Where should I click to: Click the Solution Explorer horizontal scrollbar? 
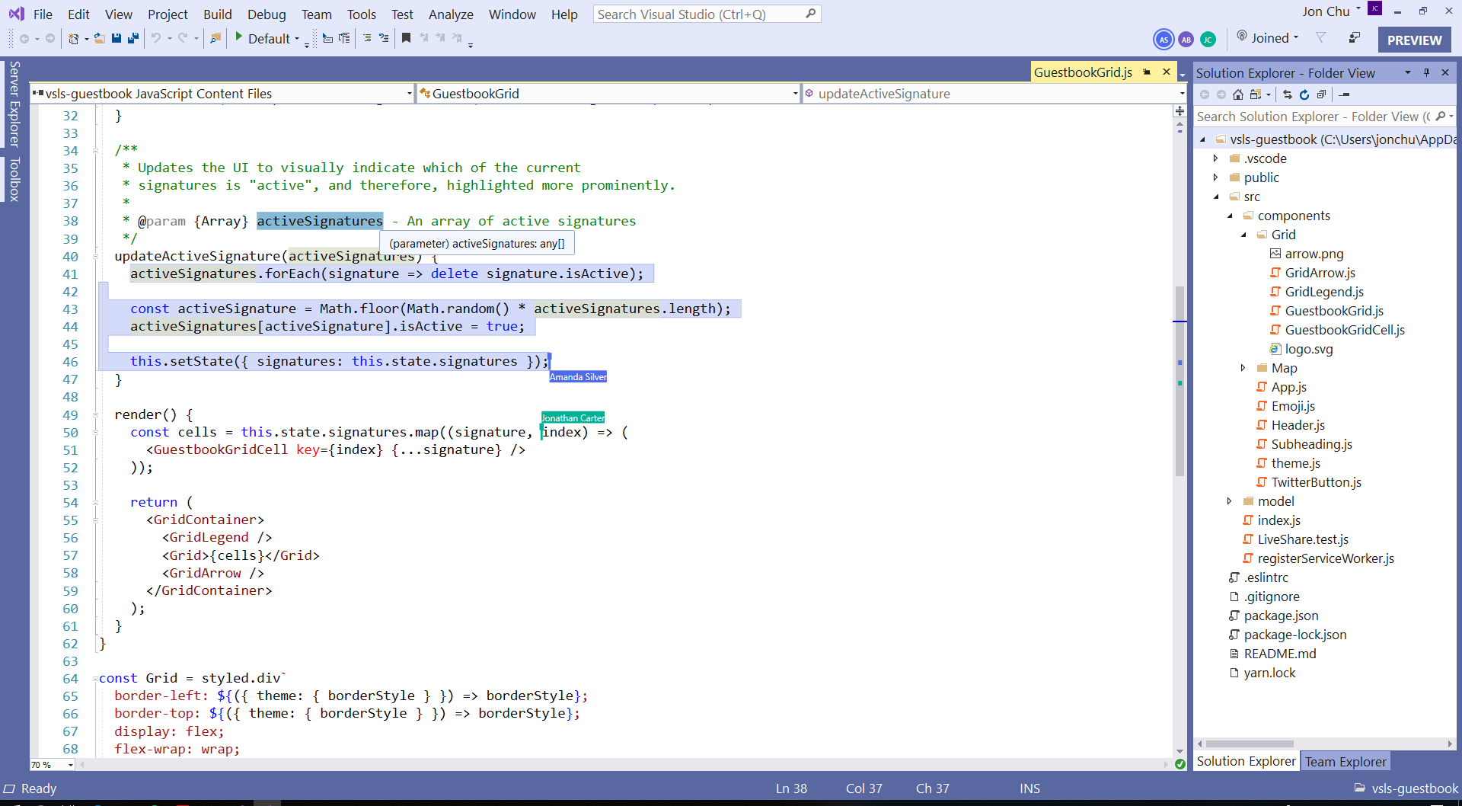coord(1250,744)
